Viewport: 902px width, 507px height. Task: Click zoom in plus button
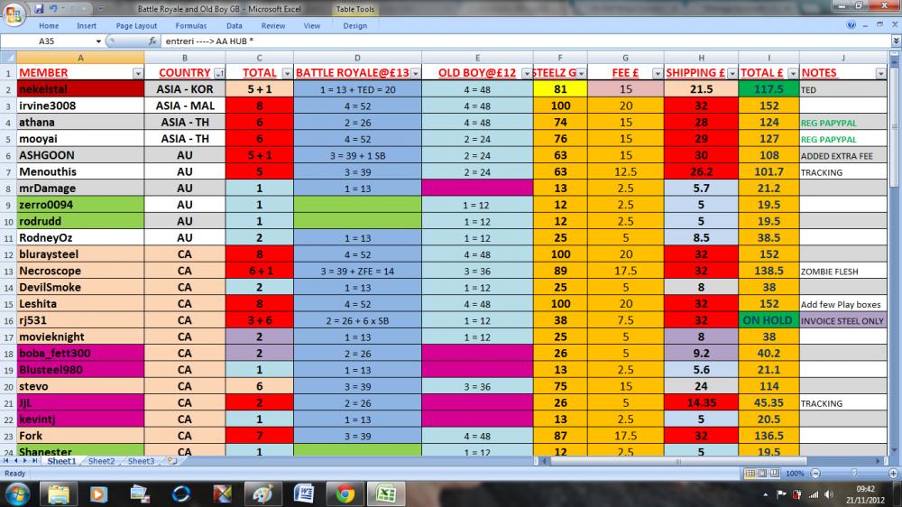[x=893, y=473]
